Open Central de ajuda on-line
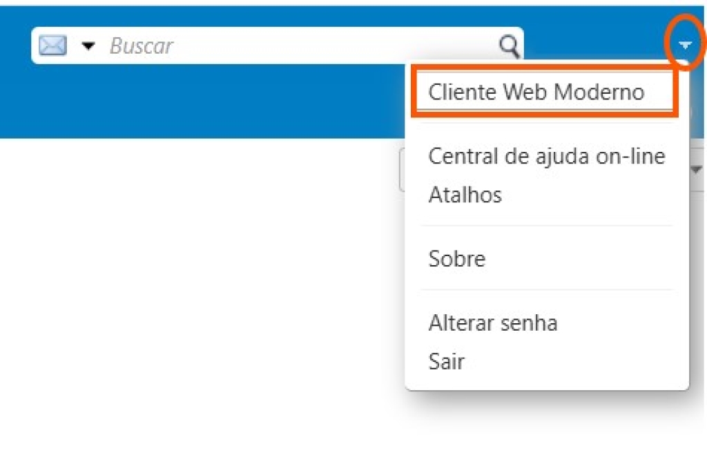Viewport: 707px width, 455px height. coord(546,156)
